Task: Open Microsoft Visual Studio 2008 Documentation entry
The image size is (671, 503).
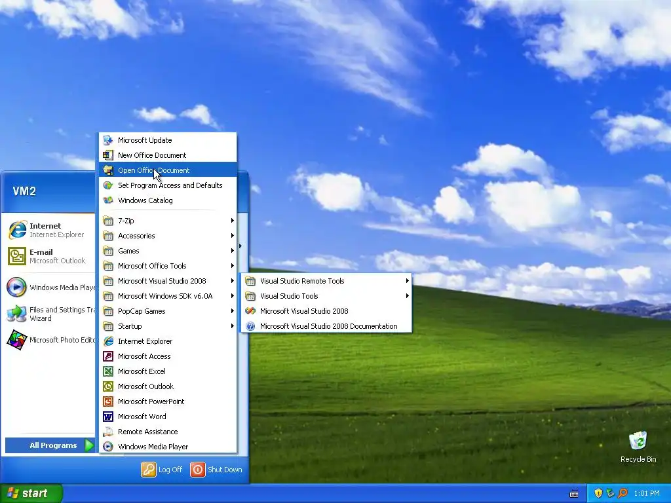Action: coord(326,326)
